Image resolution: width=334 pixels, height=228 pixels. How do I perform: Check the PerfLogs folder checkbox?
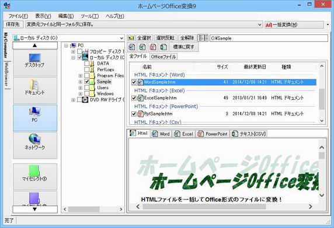tap(86, 69)
